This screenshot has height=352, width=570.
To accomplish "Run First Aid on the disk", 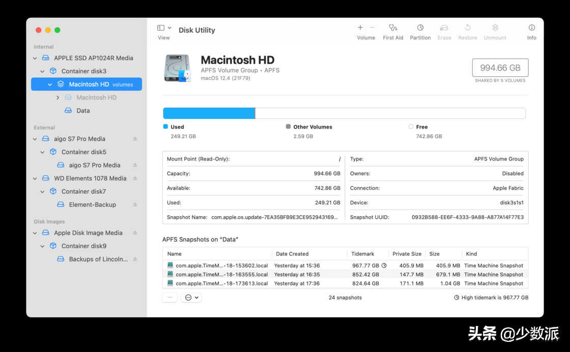I will click(393, 28).
